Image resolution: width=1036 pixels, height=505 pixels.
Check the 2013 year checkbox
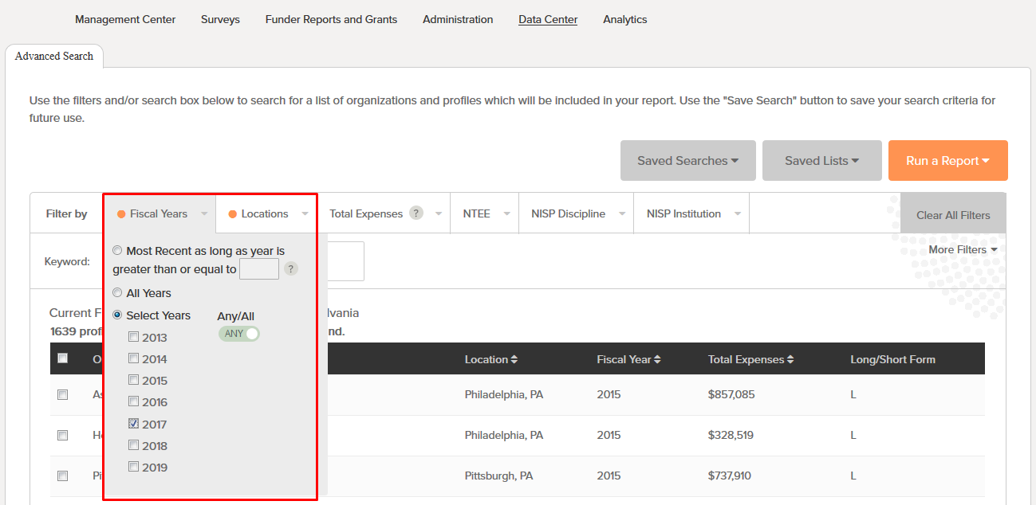click(x=134, y=337)
